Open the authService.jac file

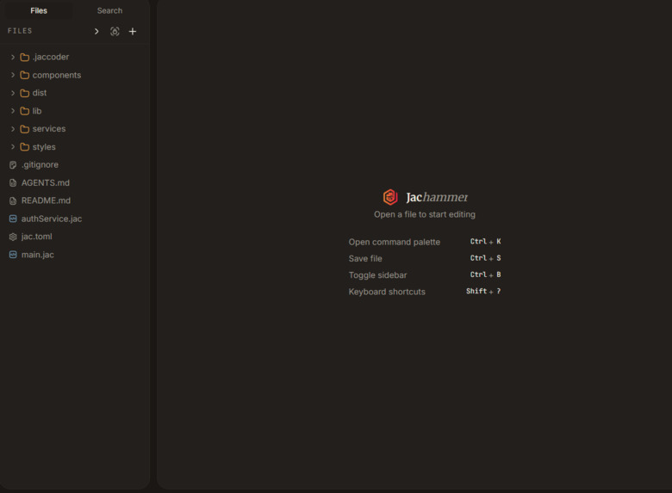point(52,219)
